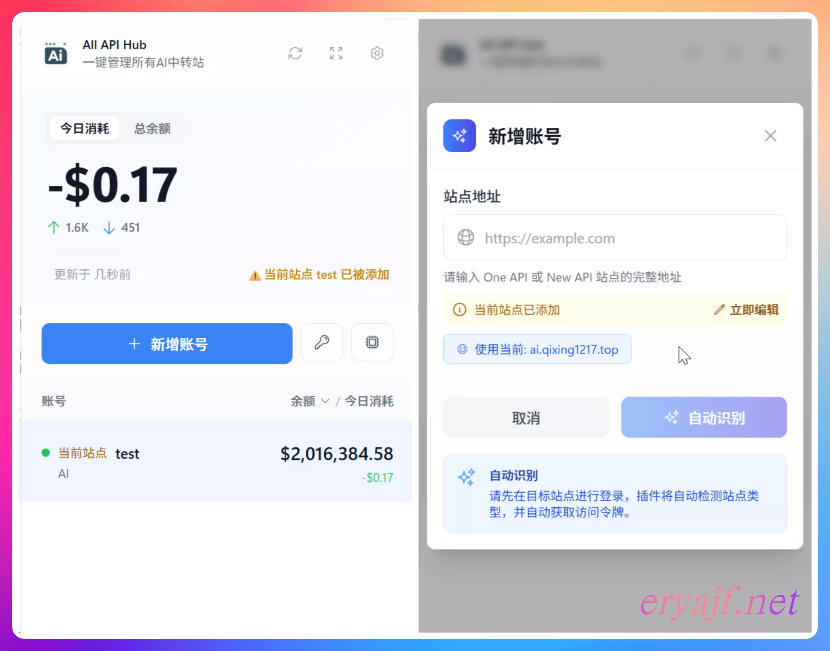Click the key management icon button

tap(322, 342)
